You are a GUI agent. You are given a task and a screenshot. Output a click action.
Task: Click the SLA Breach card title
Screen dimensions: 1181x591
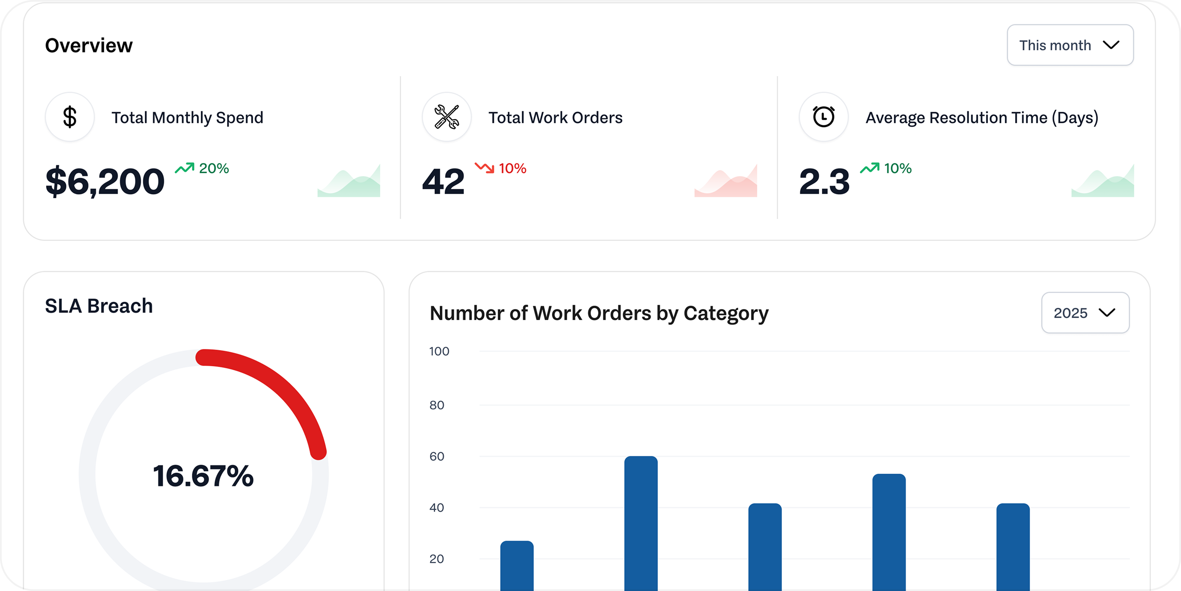(x=99, y=306)
